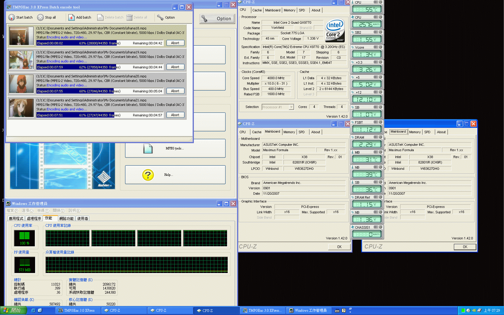Click the Delete all trash icon
Screen dimensions: 504x315
tap(129, 17)
